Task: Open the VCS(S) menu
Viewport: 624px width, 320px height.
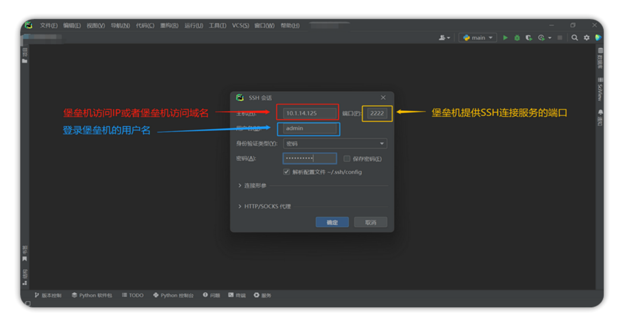Action: (x=240, y=25)
